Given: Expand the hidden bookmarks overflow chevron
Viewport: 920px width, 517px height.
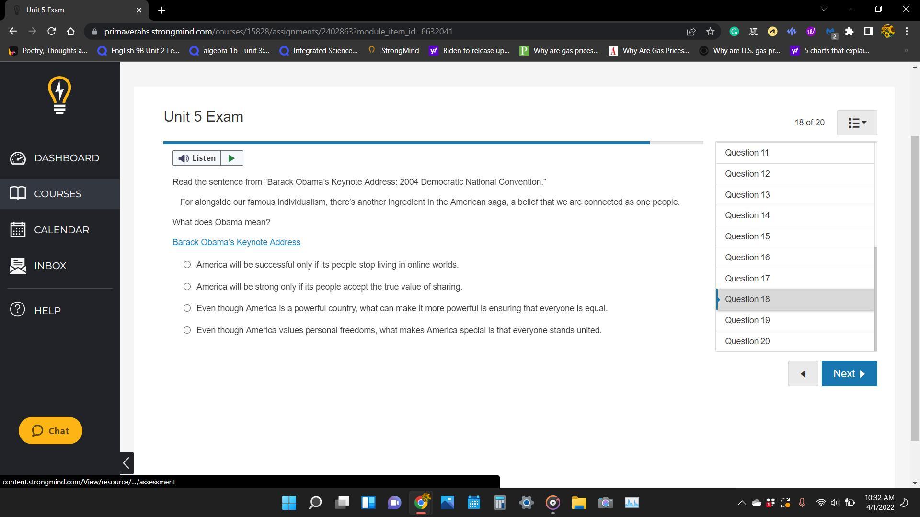Looking at the screenshot, I should pos(906,51).
